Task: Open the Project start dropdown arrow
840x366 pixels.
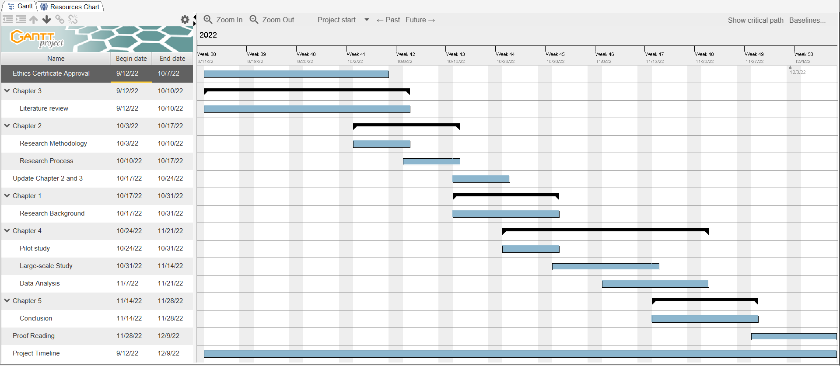Action: (367, 20)
